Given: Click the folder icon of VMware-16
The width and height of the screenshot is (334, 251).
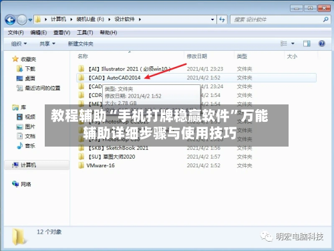Looking at the screenshot, I should [x=81, y=165].
